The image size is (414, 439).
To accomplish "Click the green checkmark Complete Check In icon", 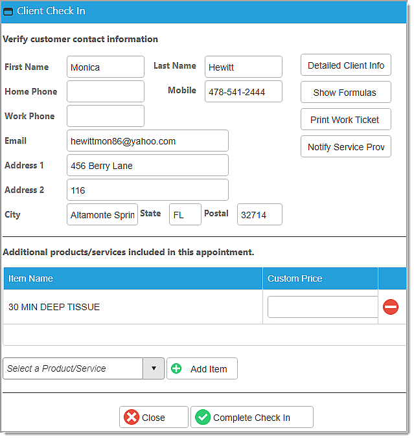I will (x=203, y=417).
